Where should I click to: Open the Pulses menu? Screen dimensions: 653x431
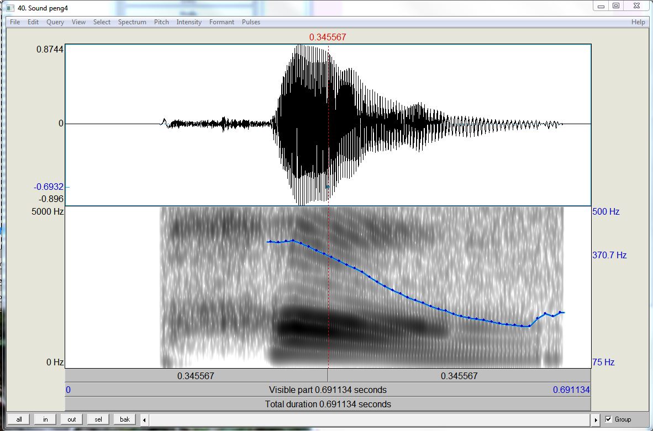tap(251, 22)
